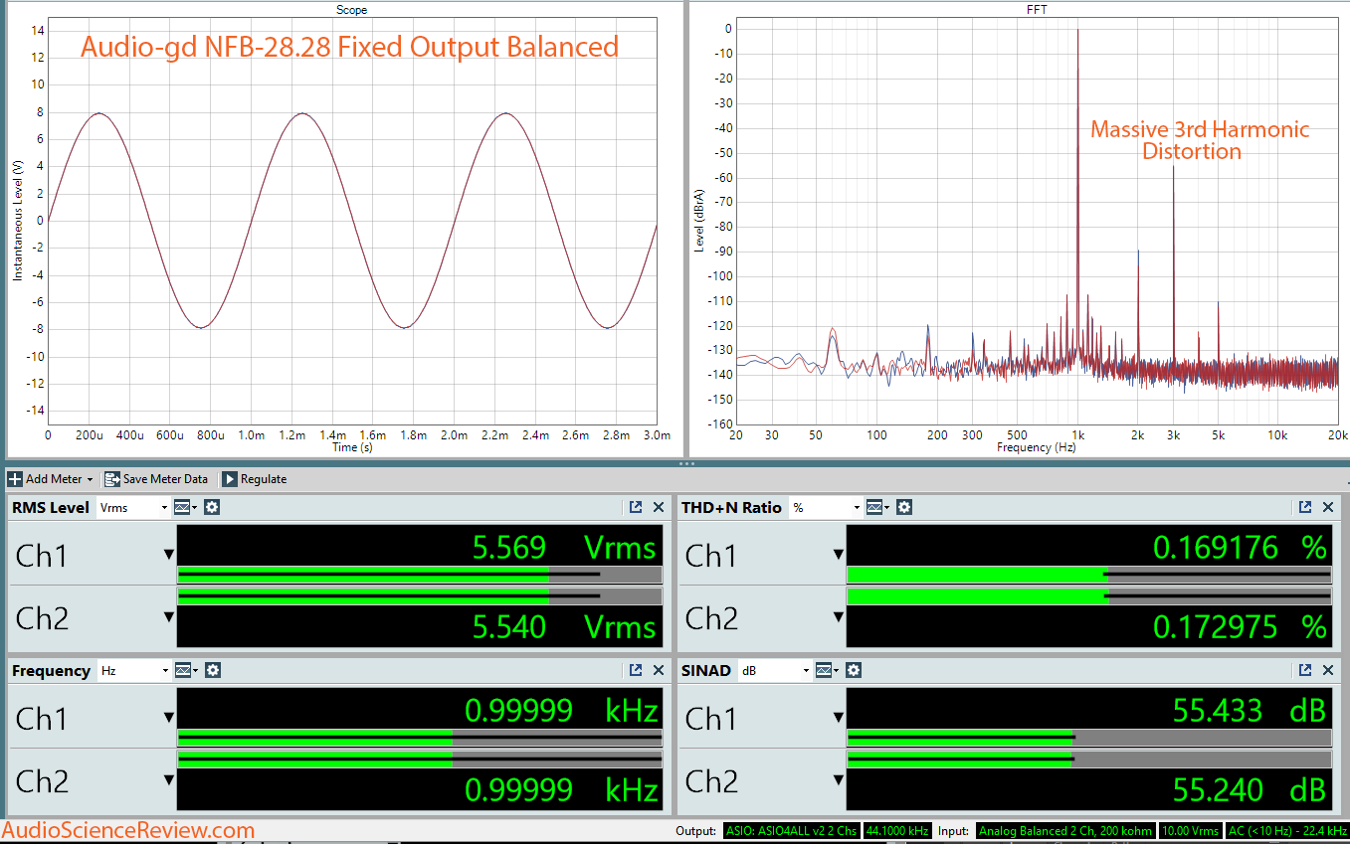Open the Hz unit dropdown for Frequency
The width and height of the screenshot is (1350, 844).
(134, 670)
